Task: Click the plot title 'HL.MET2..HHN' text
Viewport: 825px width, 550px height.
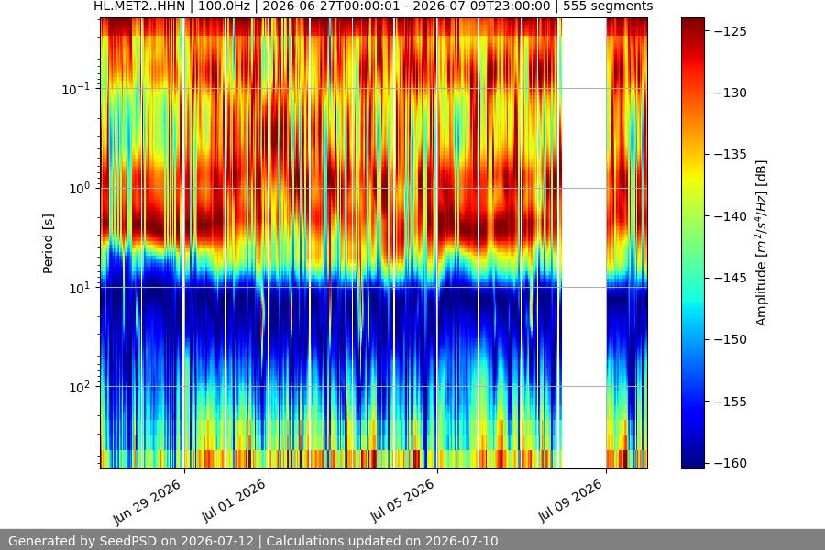Action: [139, 6]
